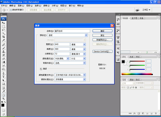
Task: Select the Notes tool
Action: point(4,88)
